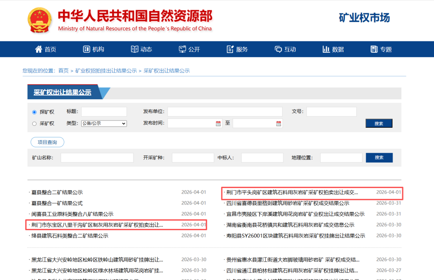Click 矿业权招拍挂出让结果公示 in breadcrumb
Viewport: 434px width, 280px height.
[x=106, y=71]
